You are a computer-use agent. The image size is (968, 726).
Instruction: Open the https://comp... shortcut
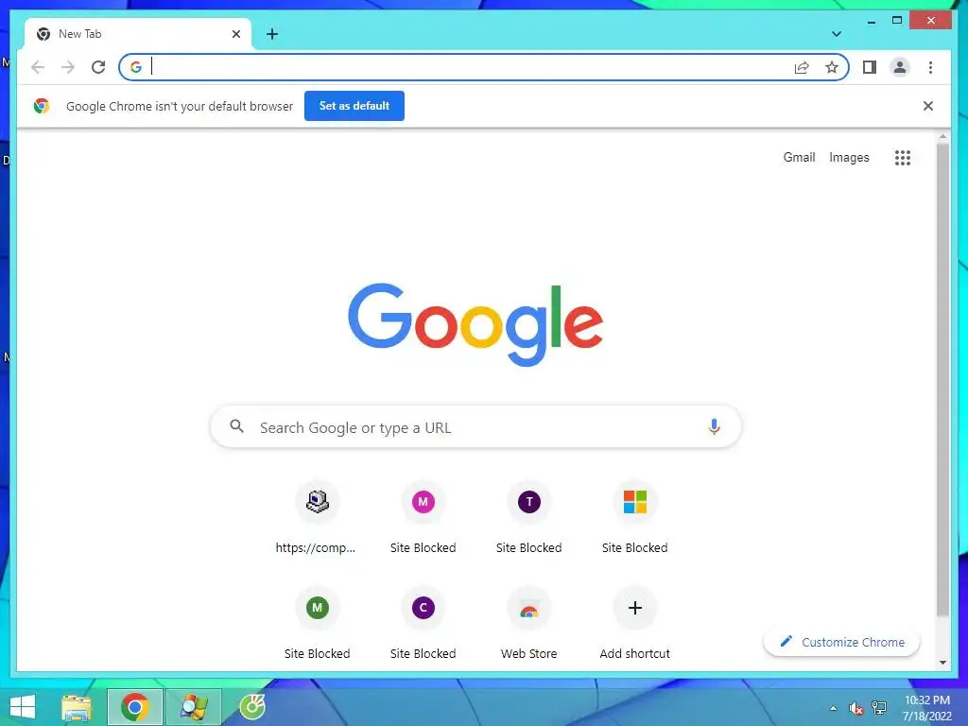pyautogui.click(x=317, y=517)
